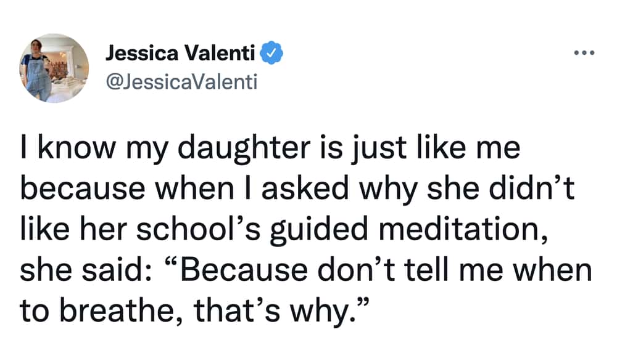Click the word "daughter" in the tweet

coord(244,148)
